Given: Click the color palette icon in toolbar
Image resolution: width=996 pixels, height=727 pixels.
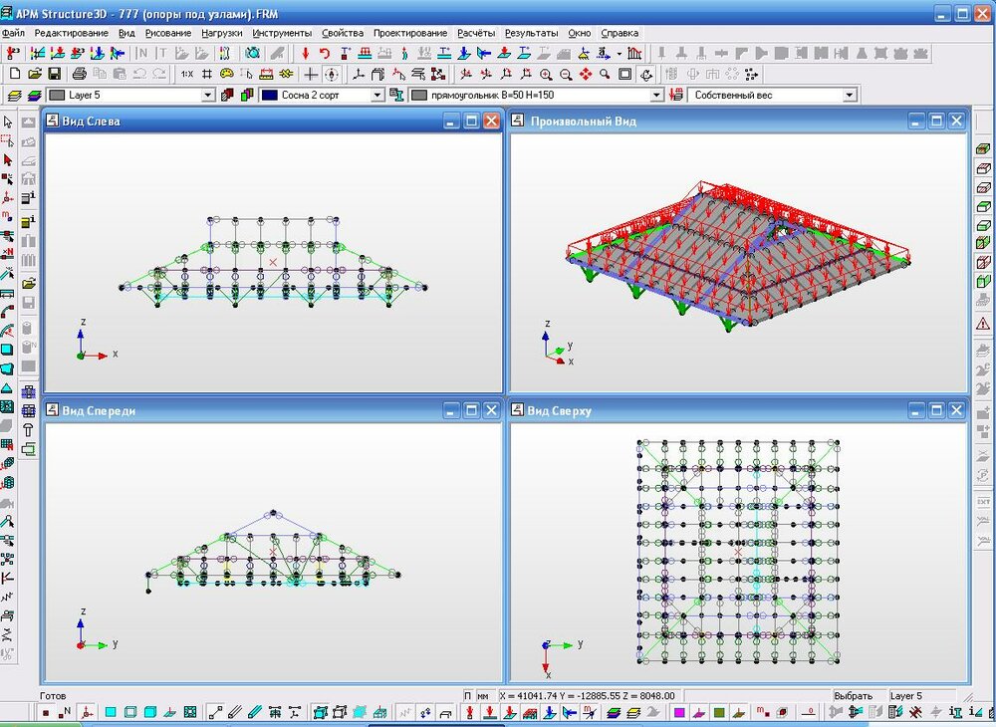Looking at the screenshot, I should 226,74.
